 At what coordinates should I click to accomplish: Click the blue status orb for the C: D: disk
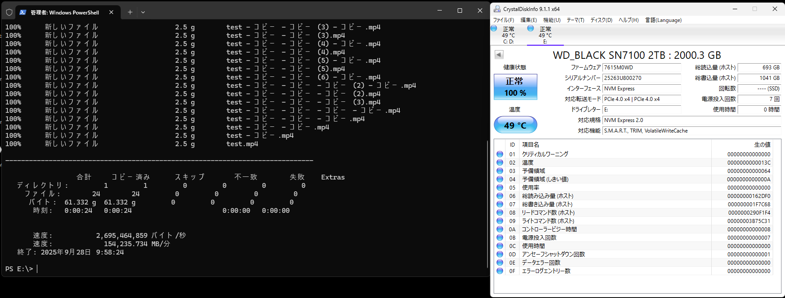tap(494, 29)
